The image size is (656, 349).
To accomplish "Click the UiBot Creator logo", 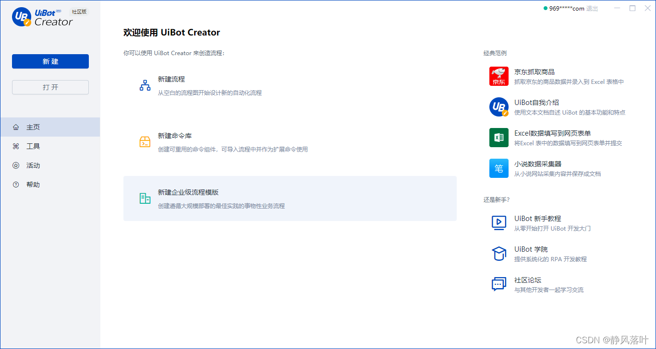I will [x=42, y=17].
